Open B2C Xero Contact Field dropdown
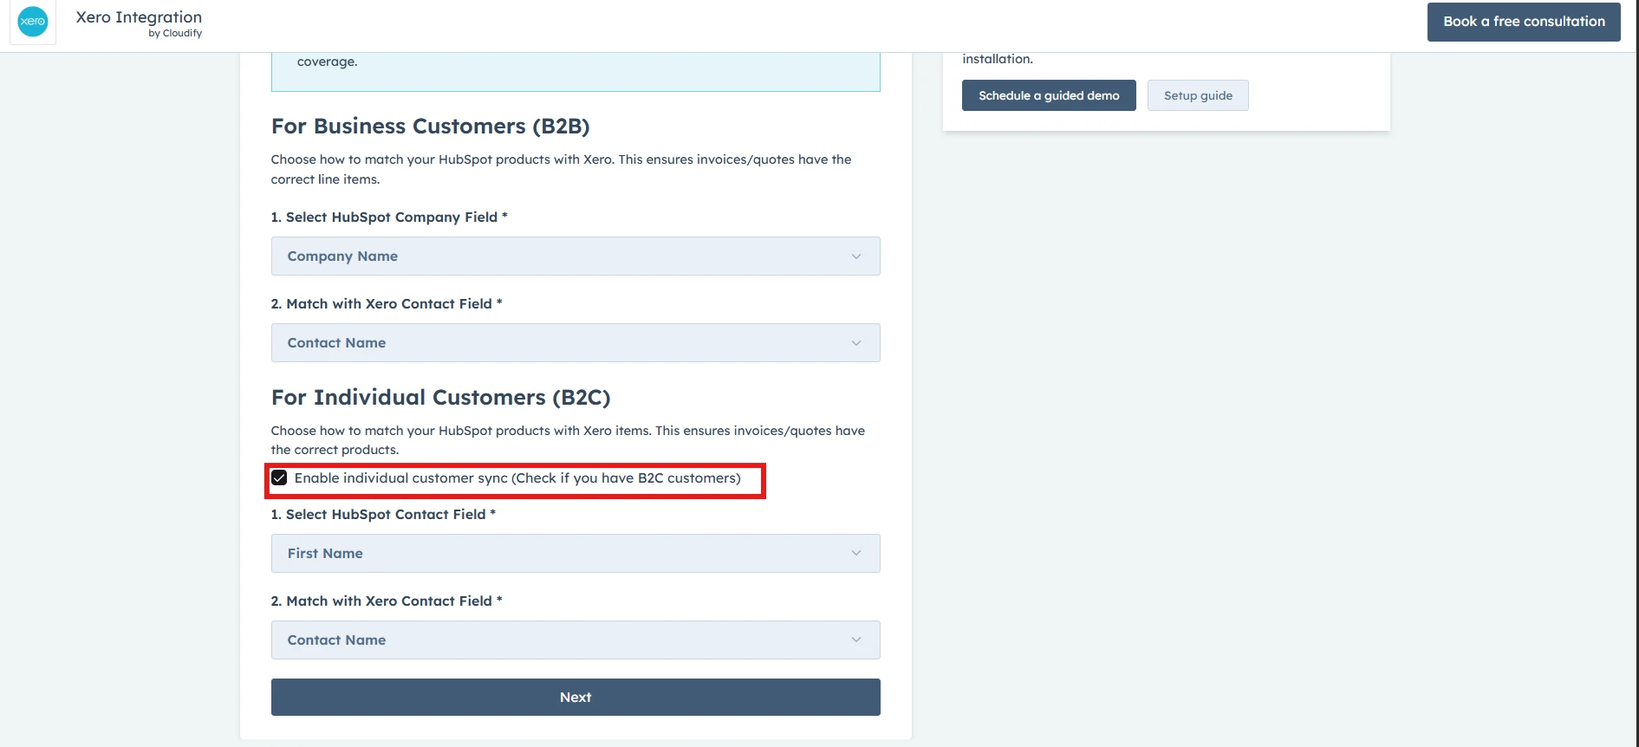Screen dimensions: 1639x747 point(576,640)
